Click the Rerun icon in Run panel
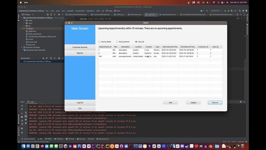 point(22,106)
